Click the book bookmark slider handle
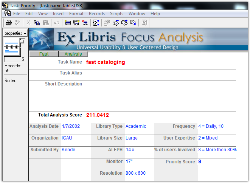Screen dimensions: 250x183 point(22,41)
